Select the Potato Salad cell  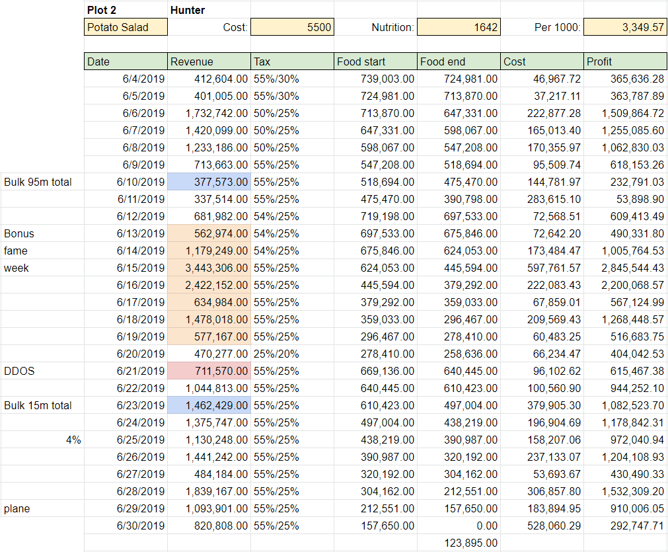pos(126,27)
